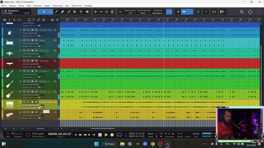Open the Аудио menu

47,6
